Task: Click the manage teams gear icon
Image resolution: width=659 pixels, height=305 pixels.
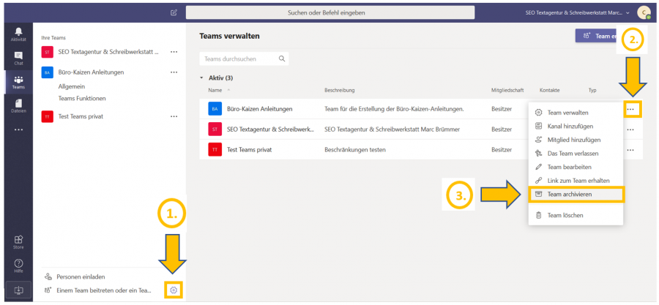Action: click(x=174, y=290)
